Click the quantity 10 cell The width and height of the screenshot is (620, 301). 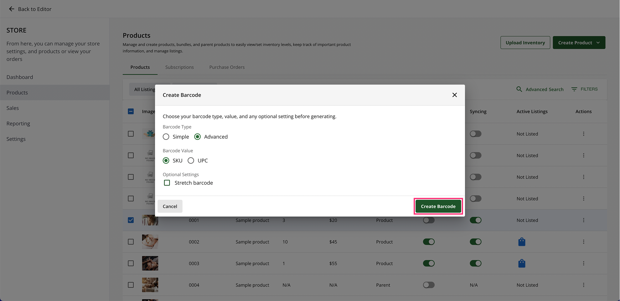(285, 242)
